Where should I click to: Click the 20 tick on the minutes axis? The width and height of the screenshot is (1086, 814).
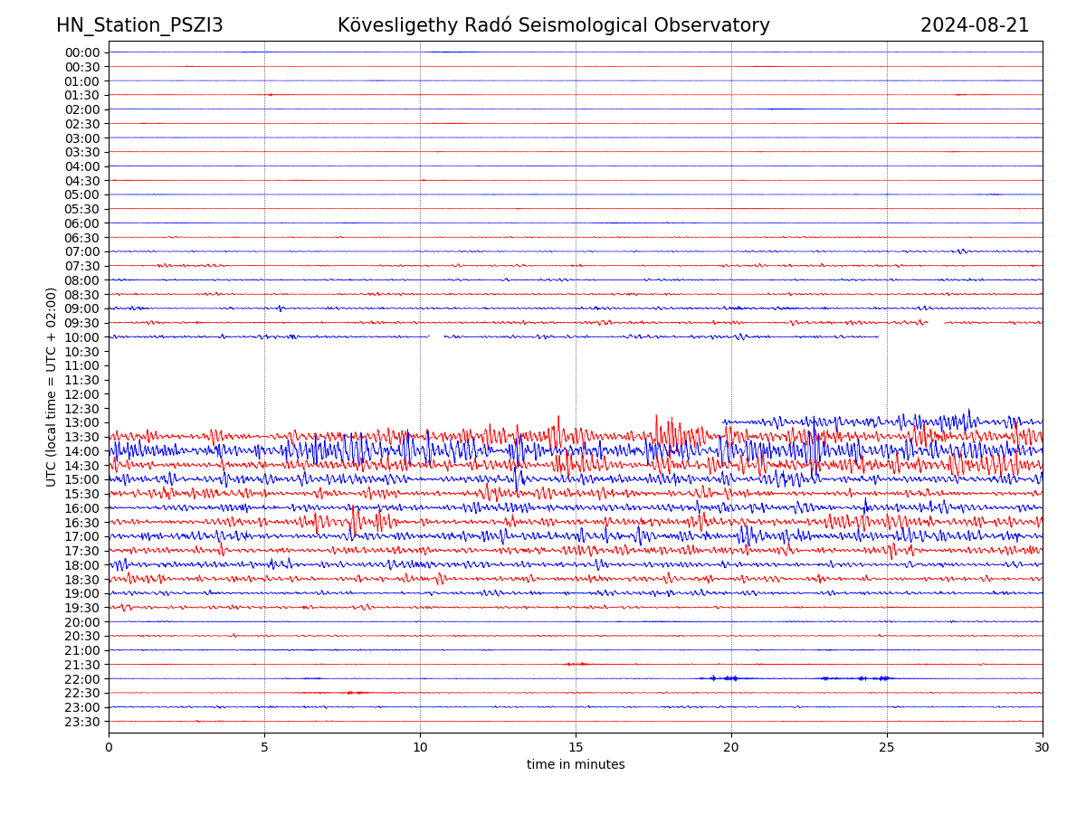click(x=731, y=747)
